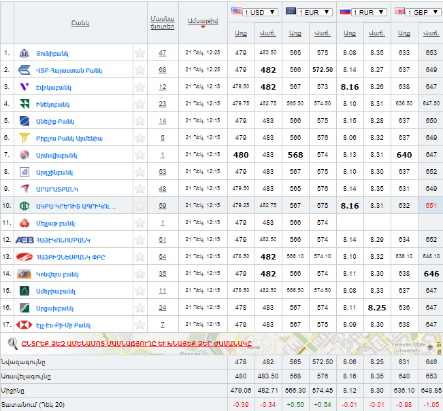
Task: Click the Evocabank purple V logo
Action: (x=24, y=87)
